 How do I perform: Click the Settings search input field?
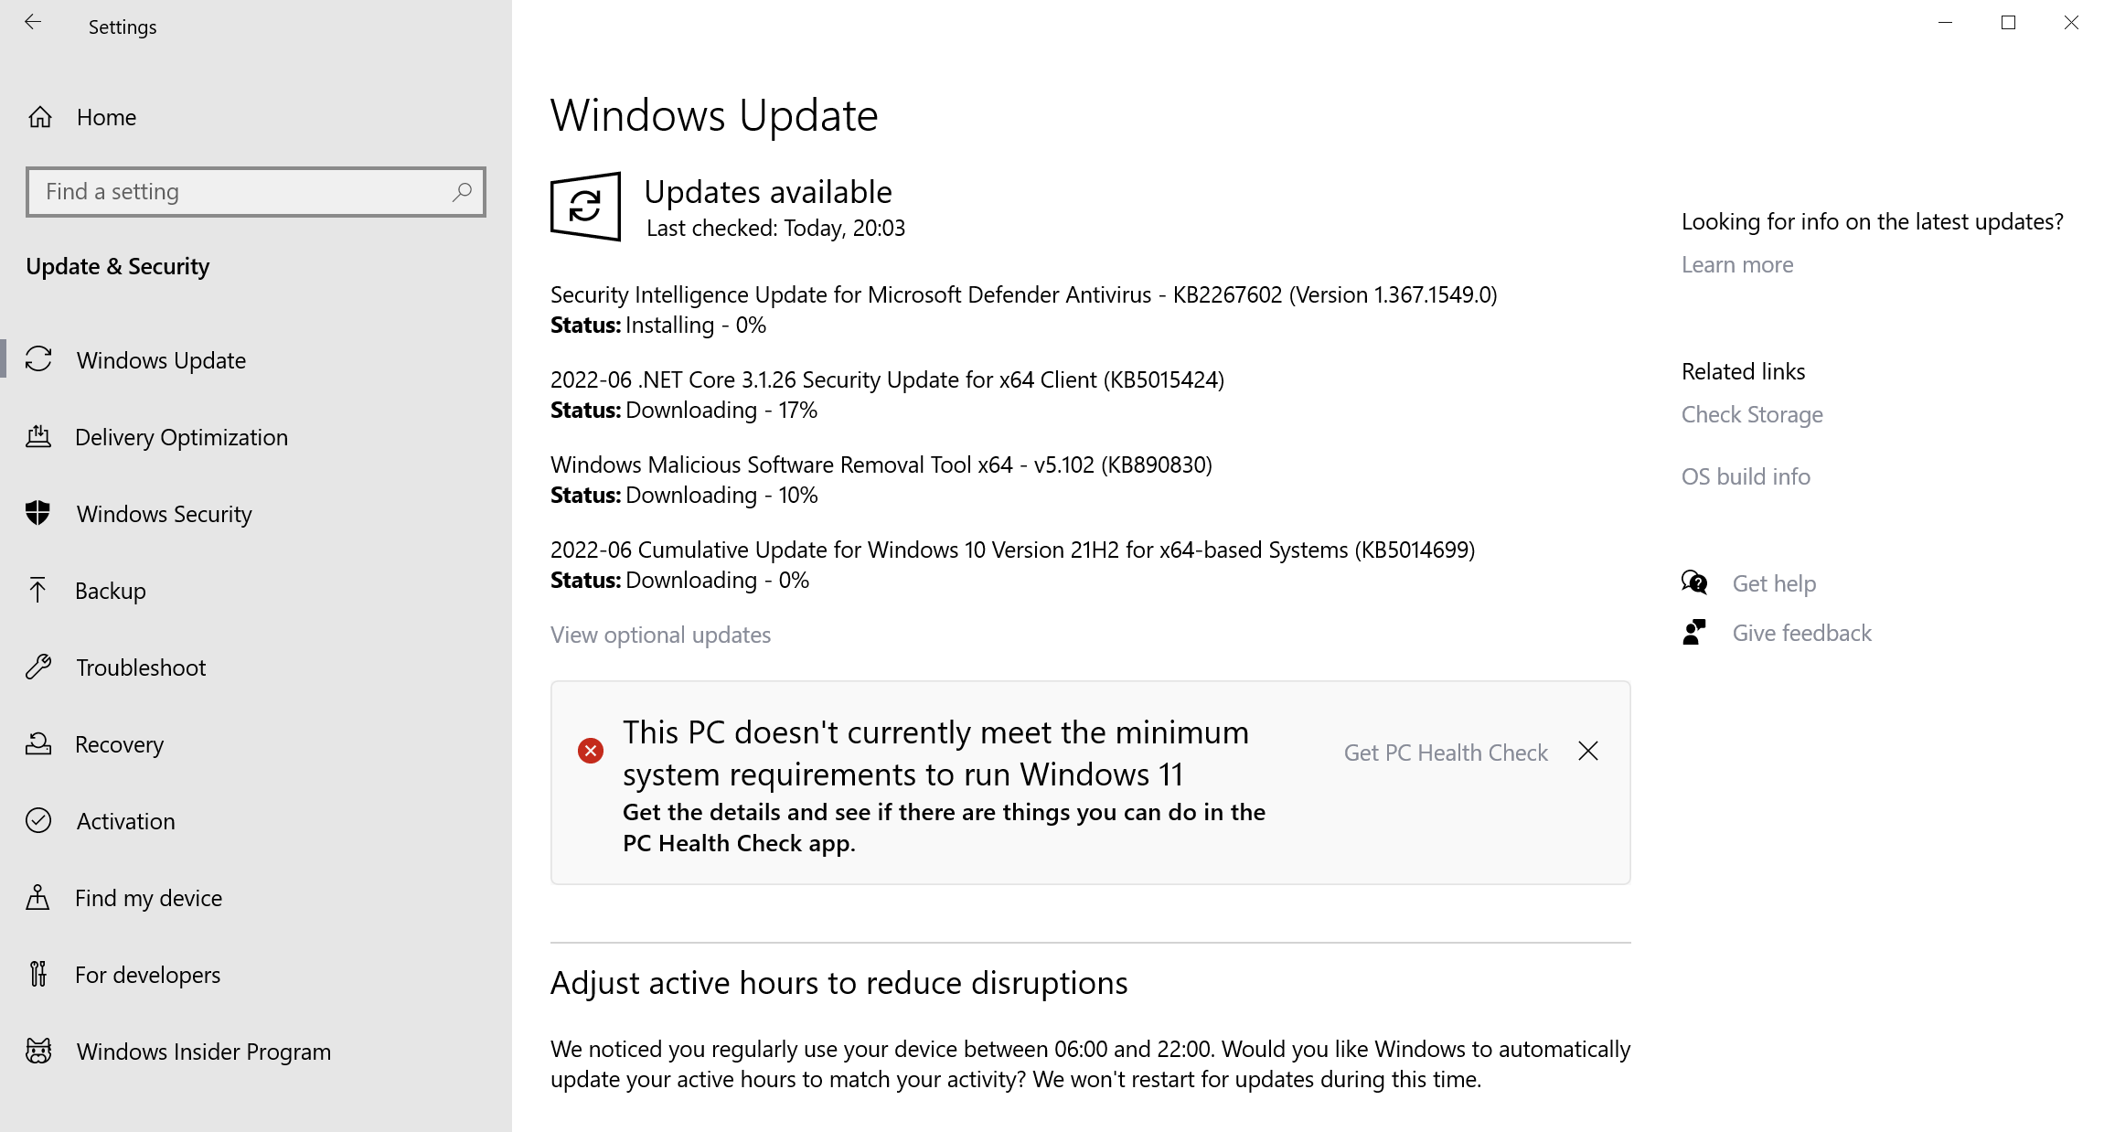[255, 192]
